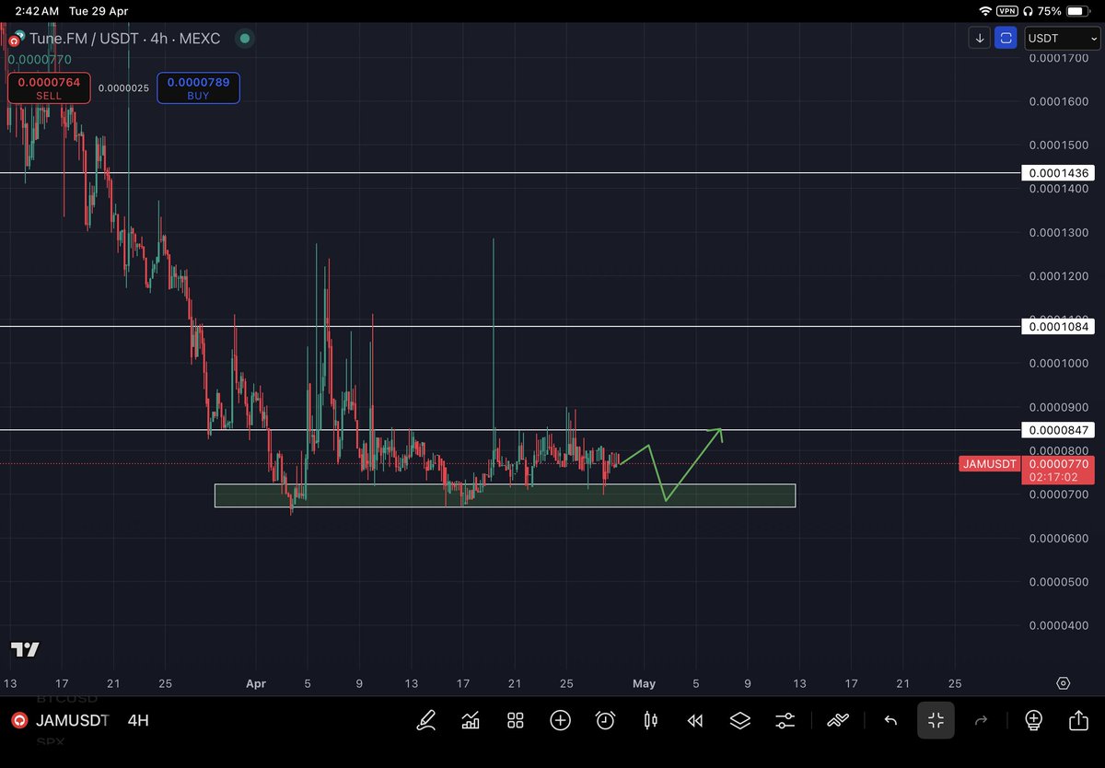Image resolution: width=1105 pixels, height=768 pixels.
Task: Tap the undo arrow
Action: [x=890, y=720]
